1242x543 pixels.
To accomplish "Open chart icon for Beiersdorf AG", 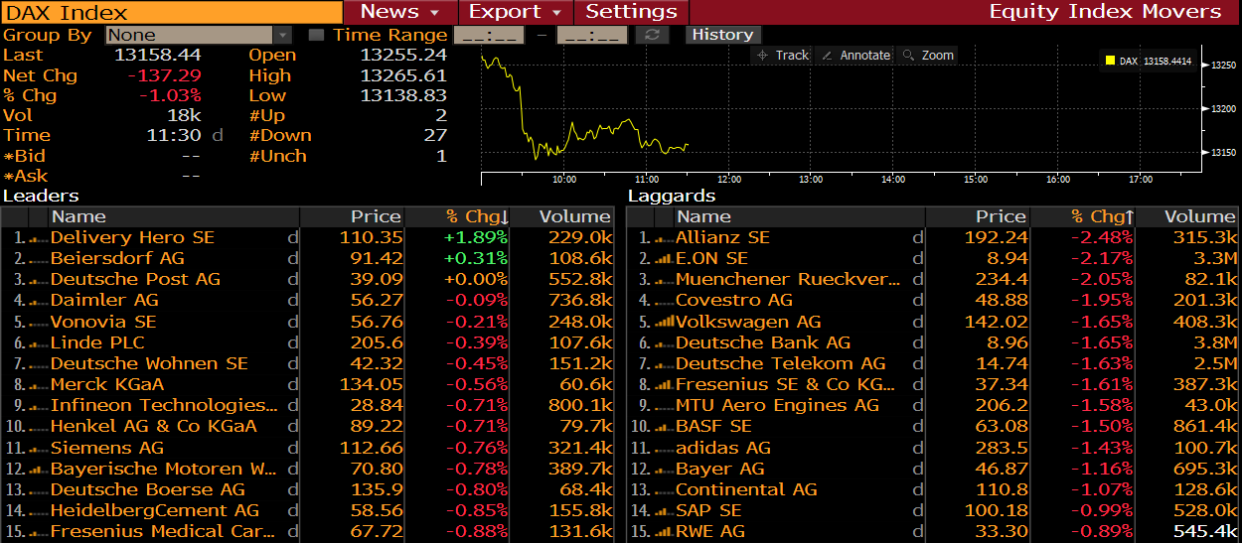I will click(39, 259).
